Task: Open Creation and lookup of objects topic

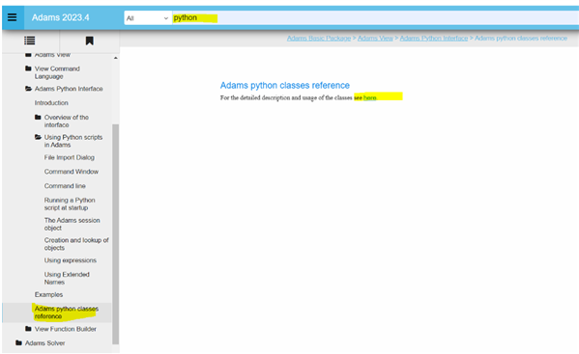Action: pos(76,244)
